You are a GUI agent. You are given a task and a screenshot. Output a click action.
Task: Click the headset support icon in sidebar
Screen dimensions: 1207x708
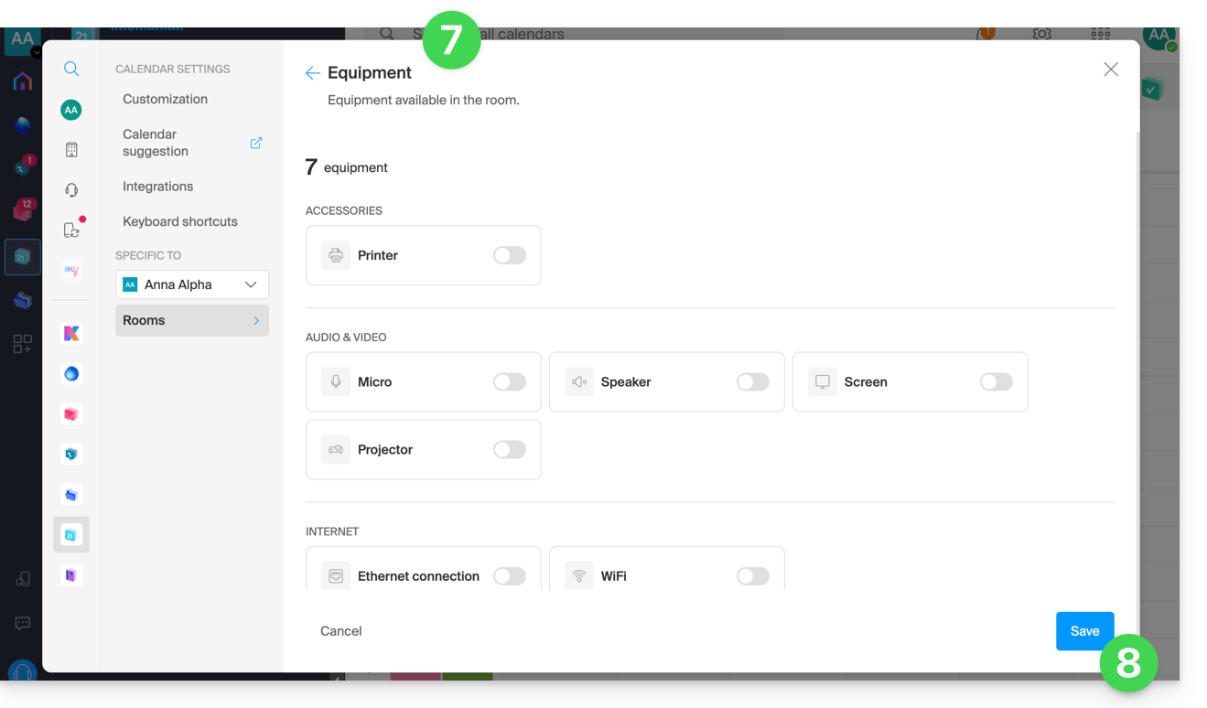tap(71, 190)
